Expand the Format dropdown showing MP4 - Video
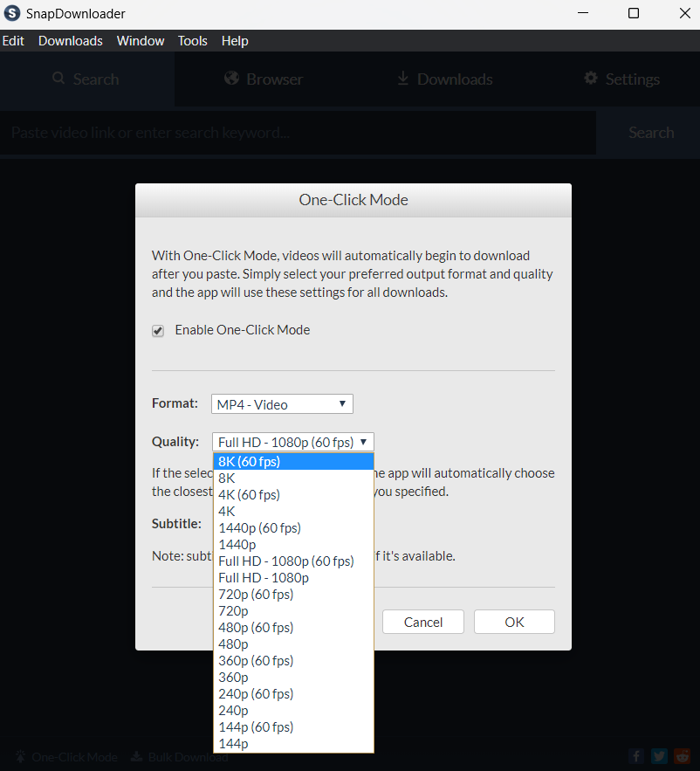Viewport: 700px width, 771px height. coord(282,404)
